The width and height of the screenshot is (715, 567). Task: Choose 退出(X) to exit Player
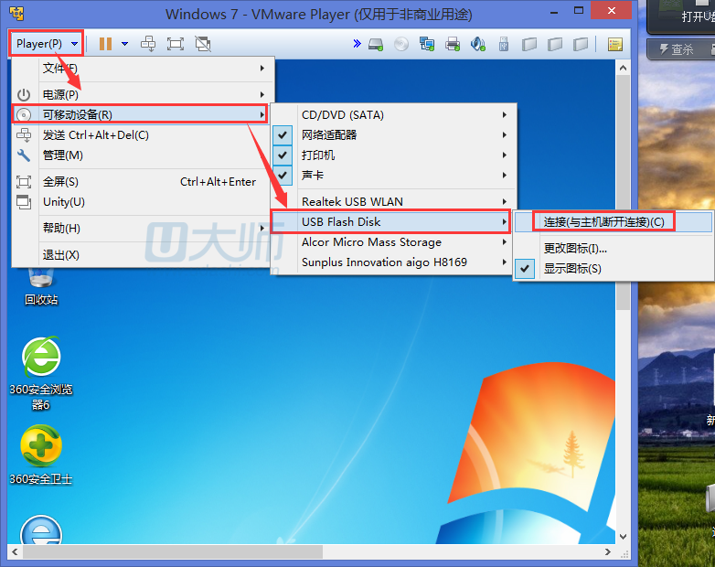(x=143, y=254)
